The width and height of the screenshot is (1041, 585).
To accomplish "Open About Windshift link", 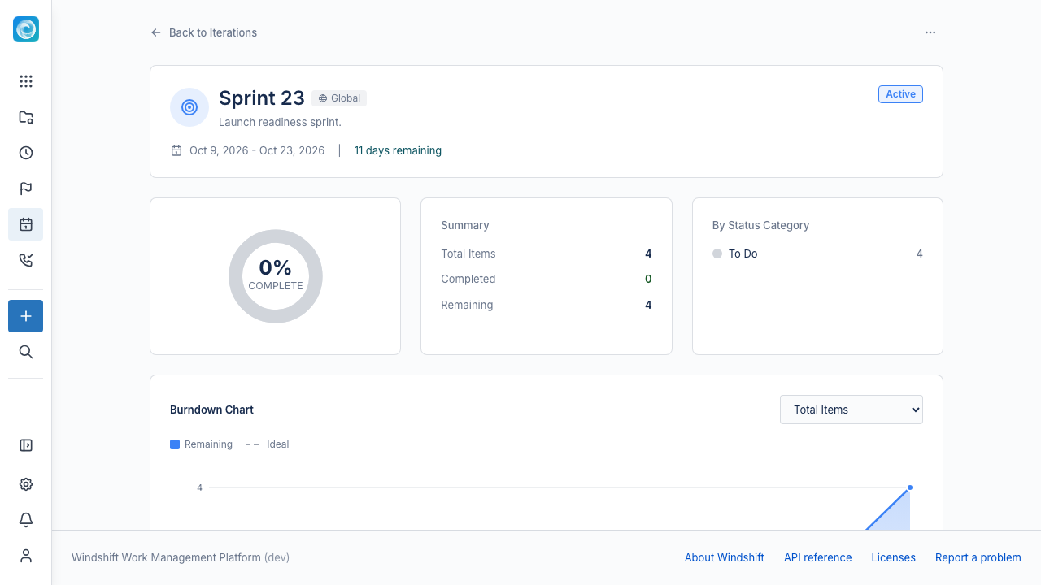I will click(725, 557).
